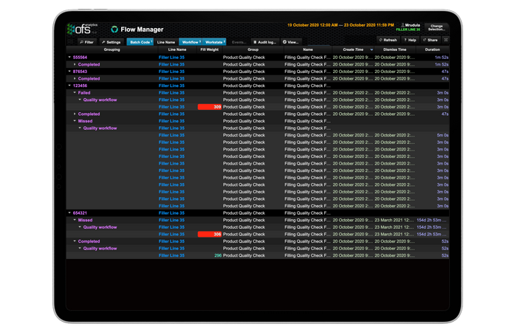
Task: Toggle the Workstate grouping chip
Action: point(215,42)
